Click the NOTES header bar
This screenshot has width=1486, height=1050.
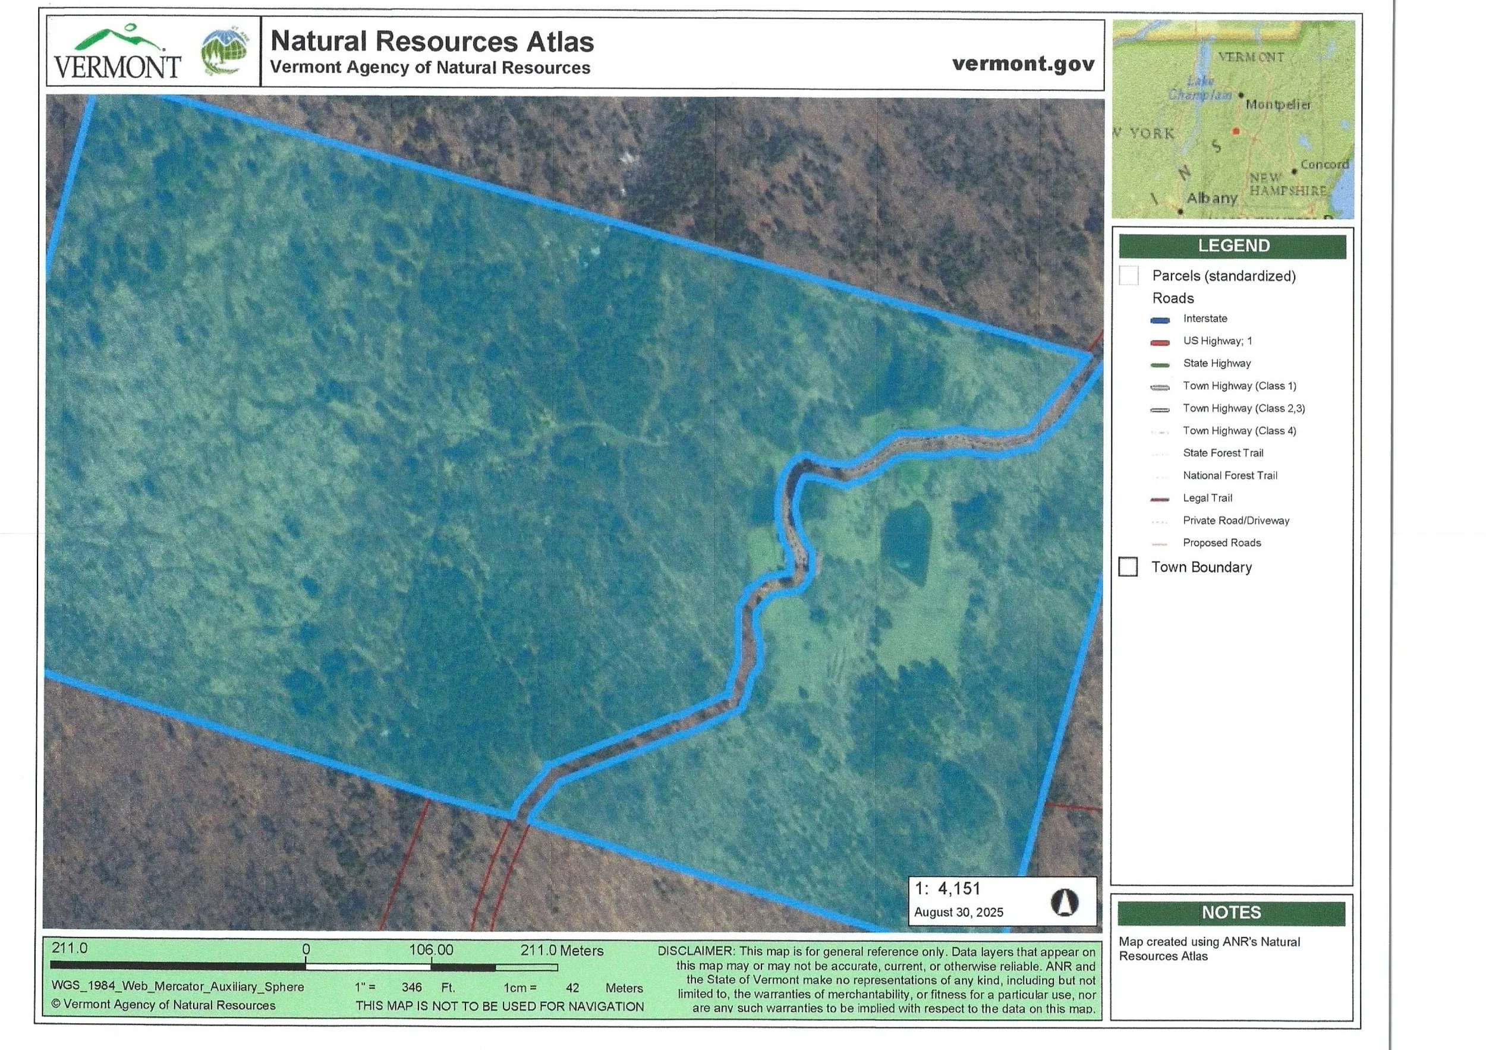[1231, 913]
